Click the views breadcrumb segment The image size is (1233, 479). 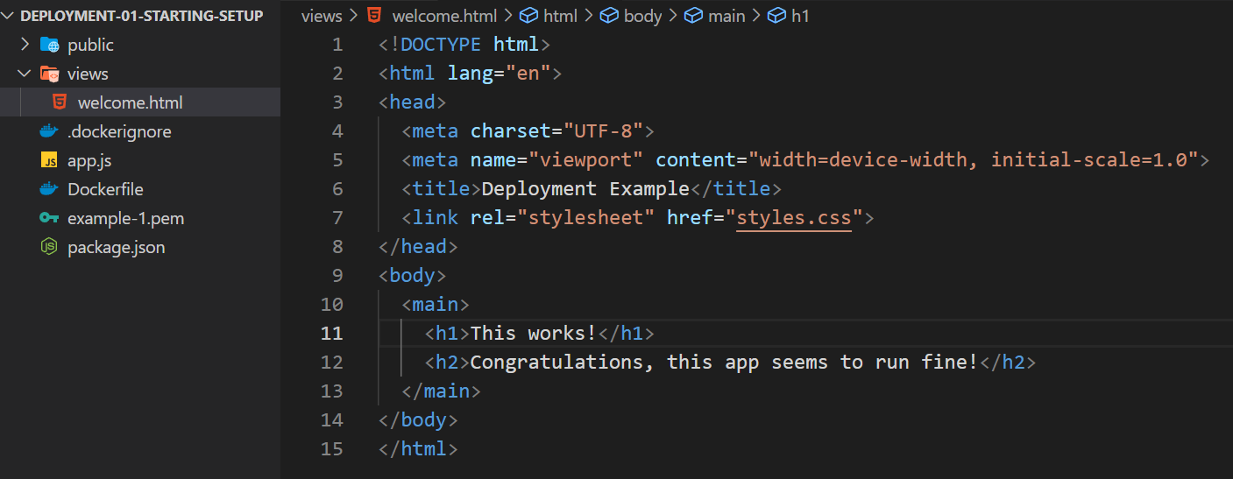point(322,16)
